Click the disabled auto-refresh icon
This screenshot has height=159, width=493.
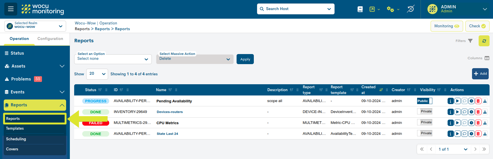tap(410, 9)
